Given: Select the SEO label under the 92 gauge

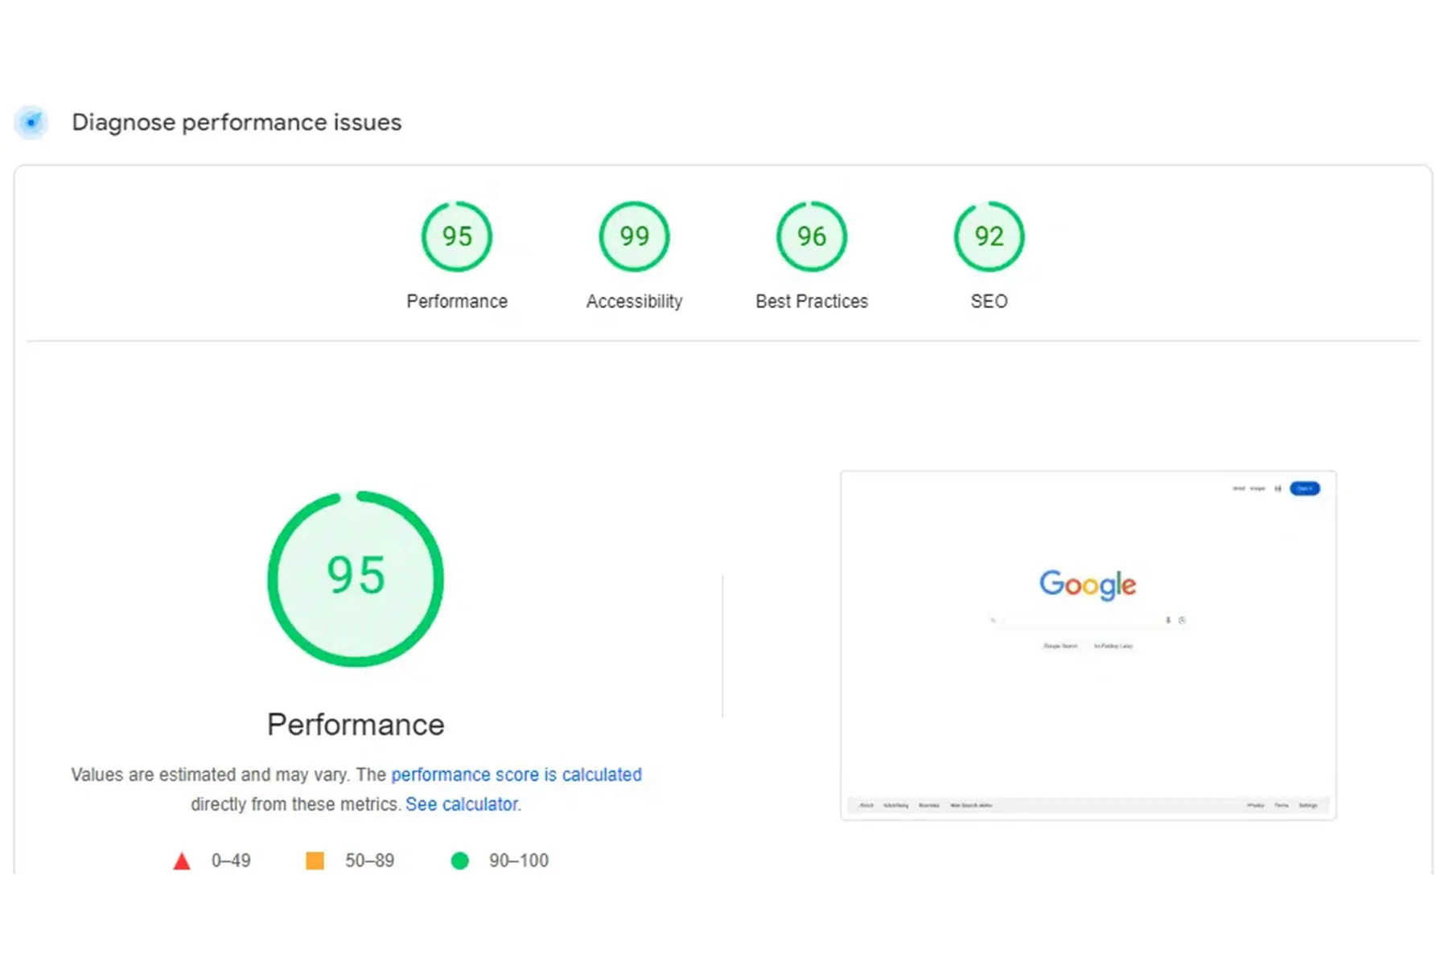Looking at the screenshot, I should pos(989,302).
